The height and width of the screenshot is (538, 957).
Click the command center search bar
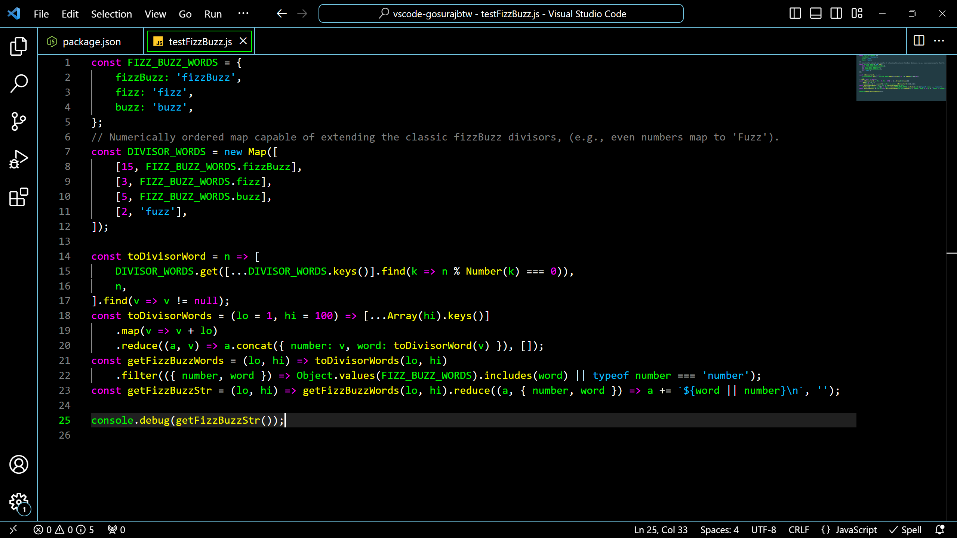click(x=501, y=13)
